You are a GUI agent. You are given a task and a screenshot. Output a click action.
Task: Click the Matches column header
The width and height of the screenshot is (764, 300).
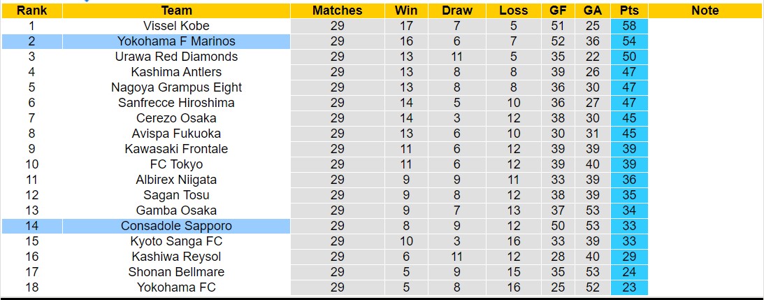click(x=337, y=10)
